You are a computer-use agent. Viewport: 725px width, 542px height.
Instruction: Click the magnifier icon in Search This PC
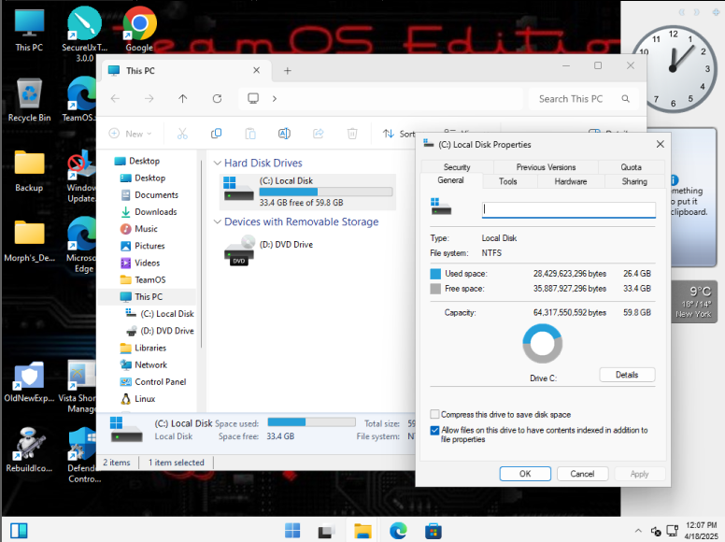tap(626, 98)
